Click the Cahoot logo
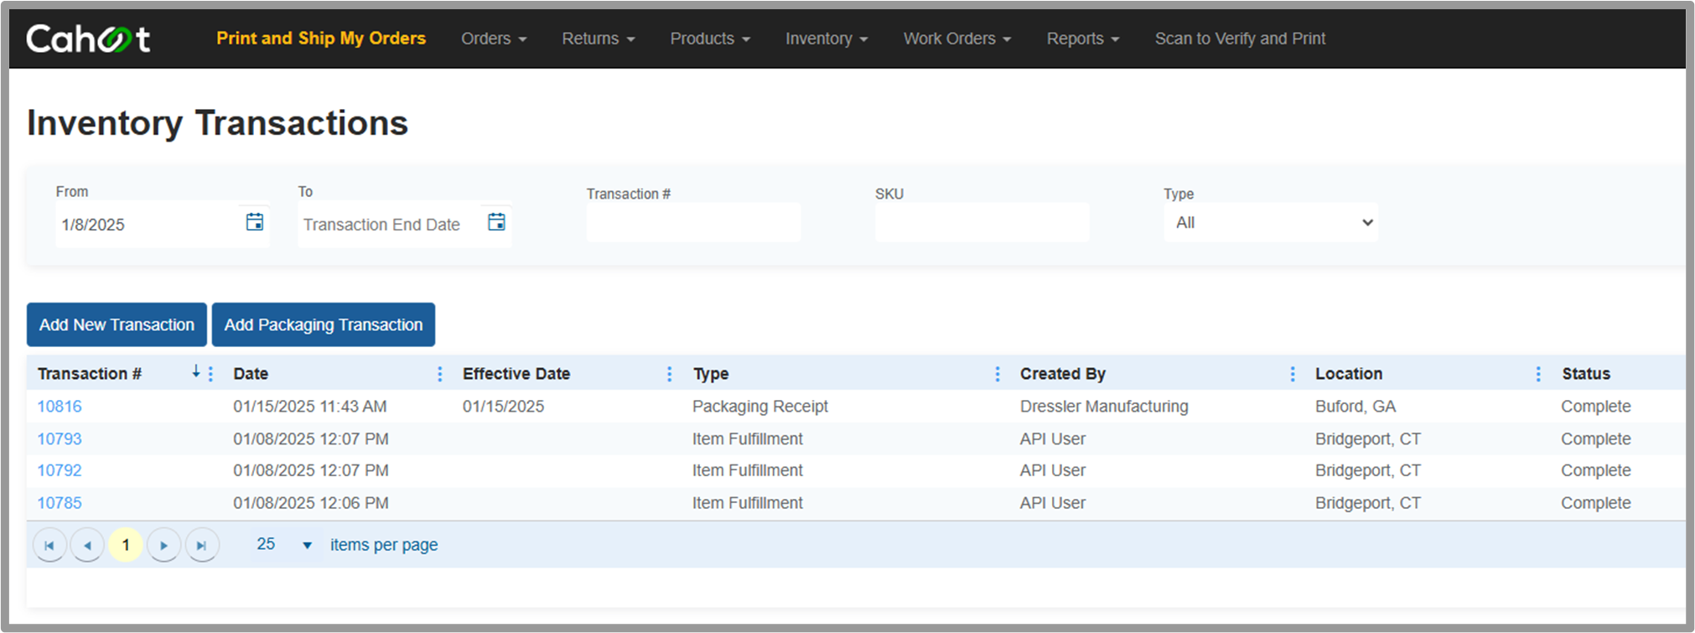Image resolution: width=1695 pixels, height=633 pixels. [88, 39]
